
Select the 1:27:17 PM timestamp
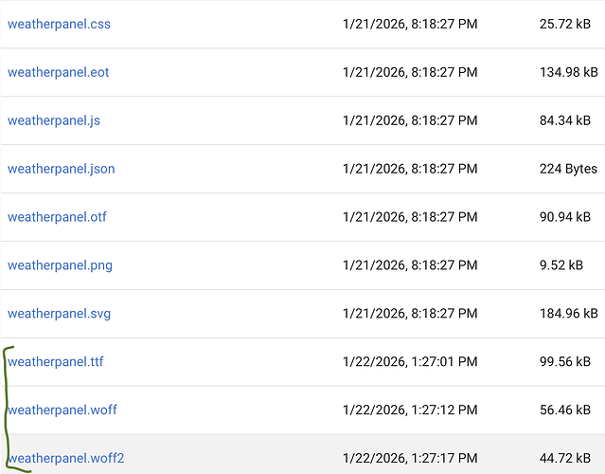click(x=410, y=459)
